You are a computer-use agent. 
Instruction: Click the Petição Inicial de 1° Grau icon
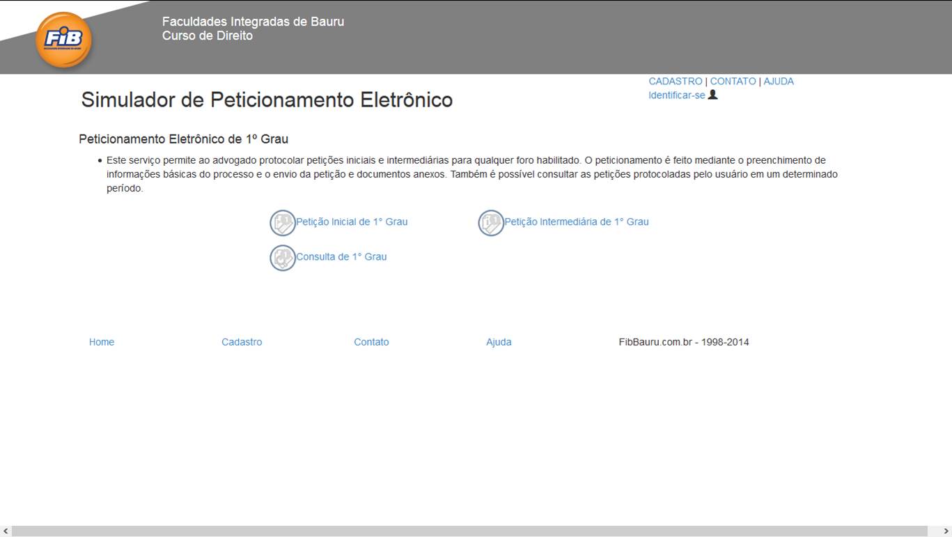tap(283, 223)
